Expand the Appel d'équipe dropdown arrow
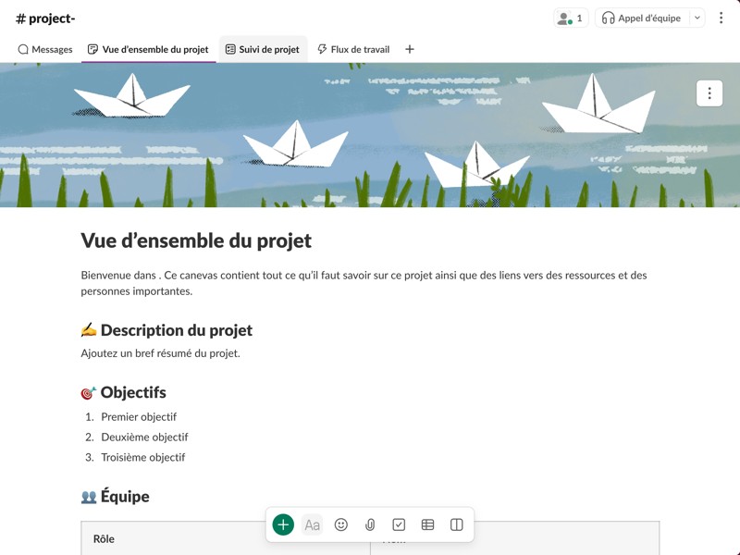740x555 pixels. (697, 18)
